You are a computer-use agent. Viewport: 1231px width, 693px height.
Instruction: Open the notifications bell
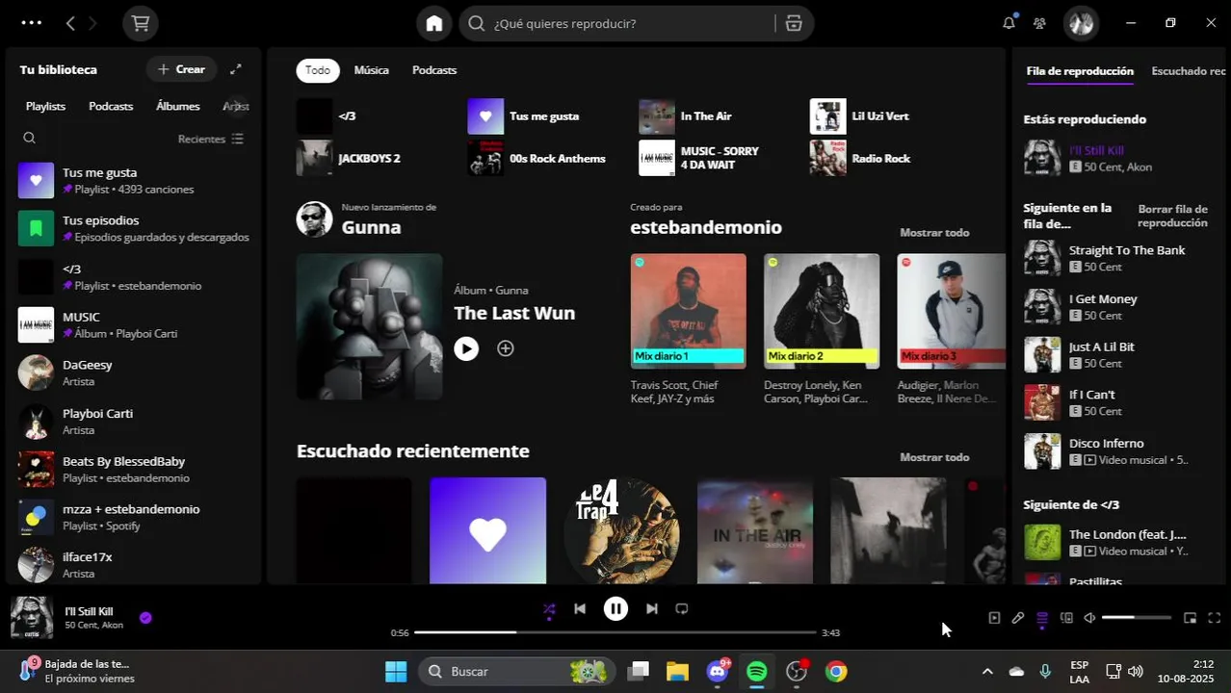[x=1008, y=22]
